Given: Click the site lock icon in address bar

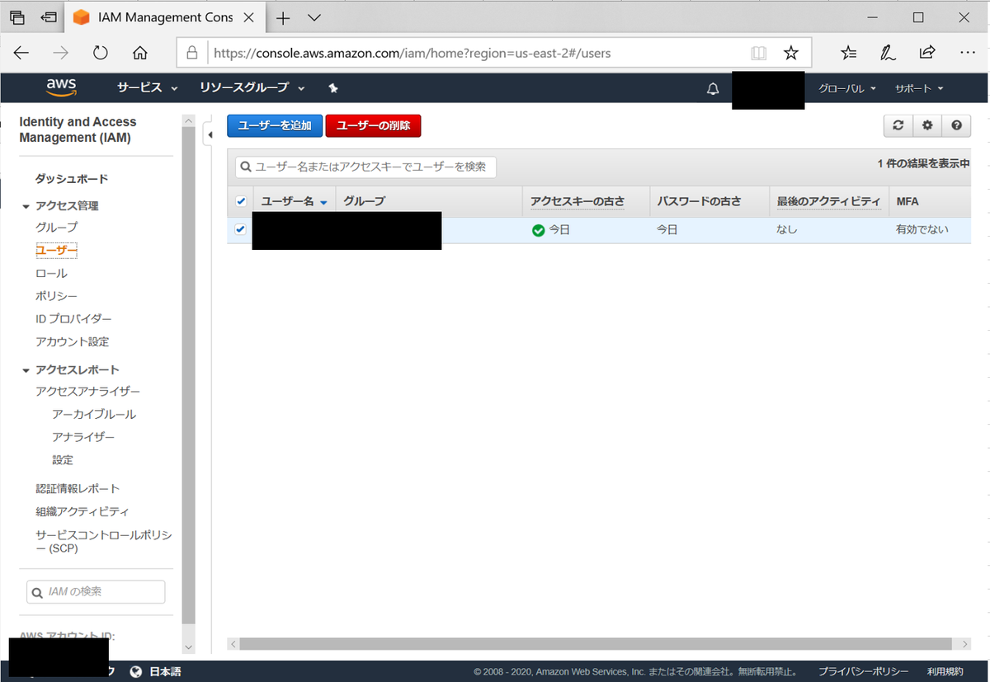Looking at the screenshot, I should (192, 53).
